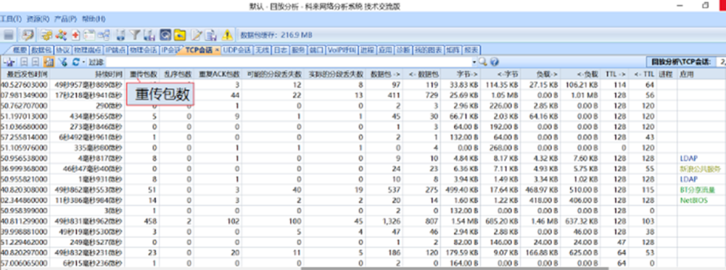The image size is (726, 270).
Task: Switch to the 日志 tab
Action: pos(280,50)
